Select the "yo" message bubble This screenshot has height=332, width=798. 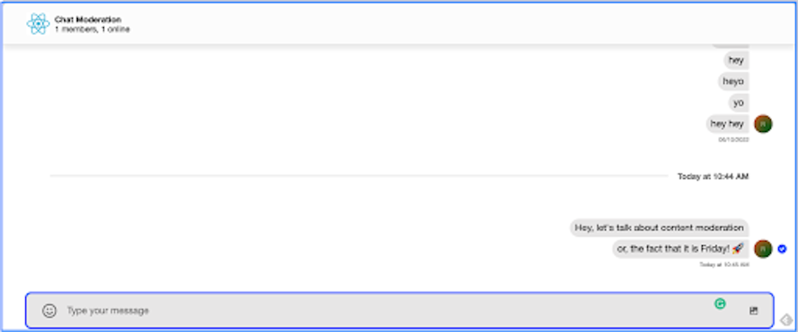click(738, 103)
